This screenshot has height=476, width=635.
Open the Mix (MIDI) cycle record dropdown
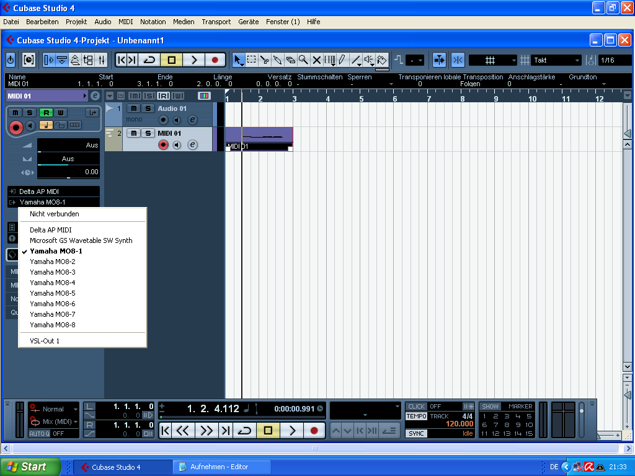coord(55,421)
